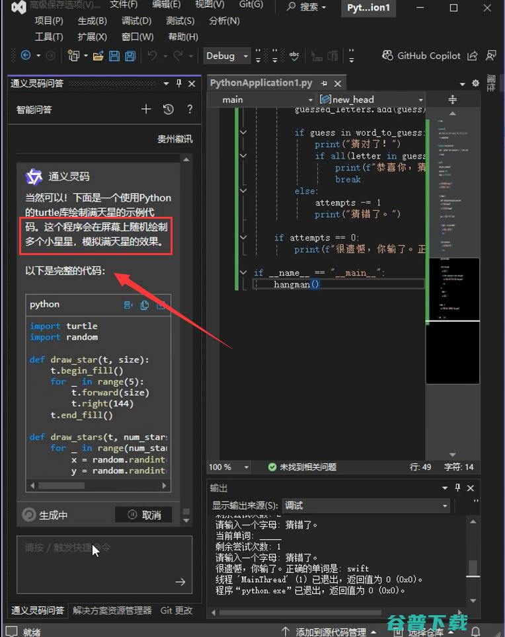Screen dimensions: 505x637
Task: Click the output panel vertical scrollbar thumb
Action: click(x=473, y=568)
